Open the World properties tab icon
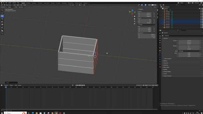 pos(160,45)
